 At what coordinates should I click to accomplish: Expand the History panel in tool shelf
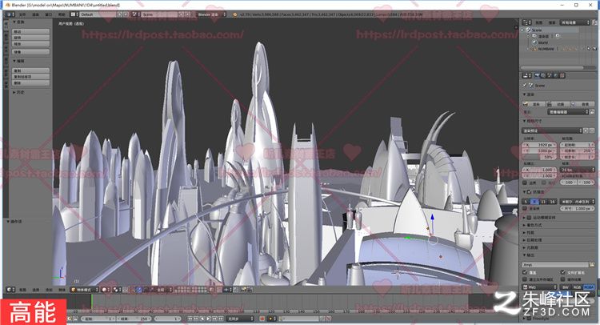point(18,92)
